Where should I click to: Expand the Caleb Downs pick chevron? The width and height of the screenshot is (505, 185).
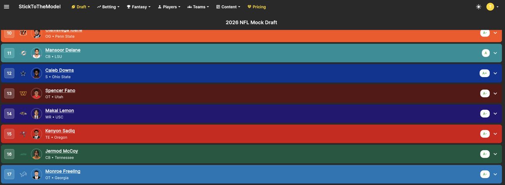click(495, 73)
